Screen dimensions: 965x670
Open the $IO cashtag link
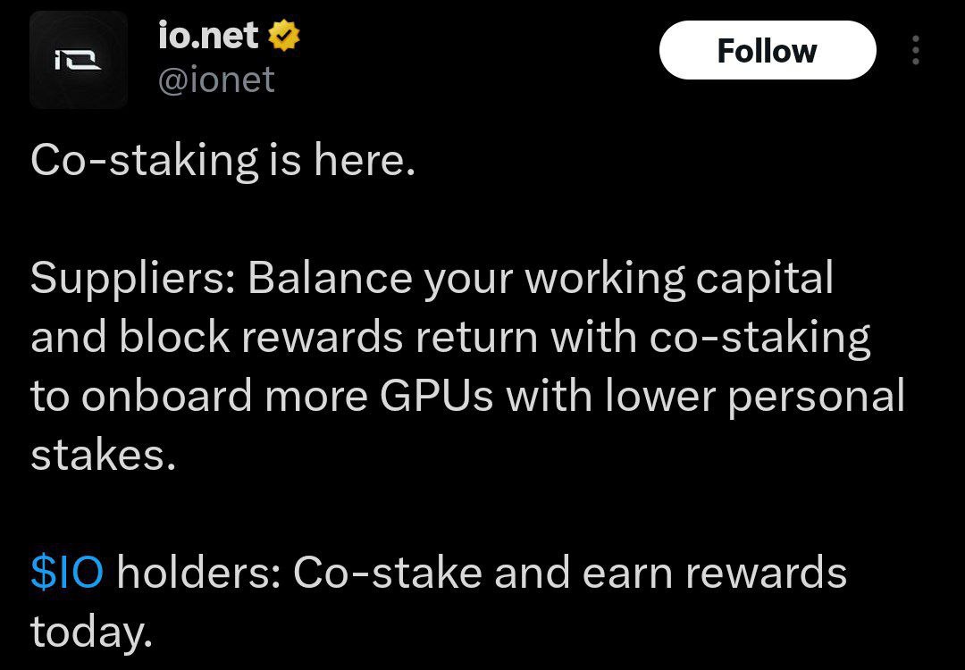click(x=66, y=573)
